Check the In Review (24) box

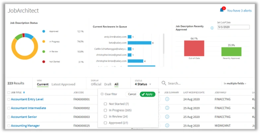click(x=105, y=116)
